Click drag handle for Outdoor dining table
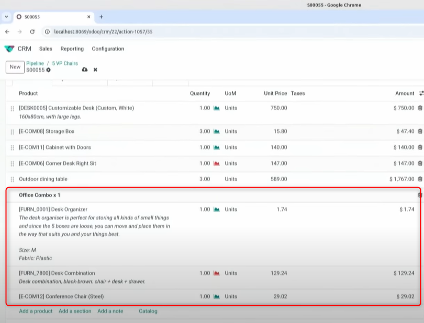The width and height of the screenshot is (424, 323). tap(12, 179)
